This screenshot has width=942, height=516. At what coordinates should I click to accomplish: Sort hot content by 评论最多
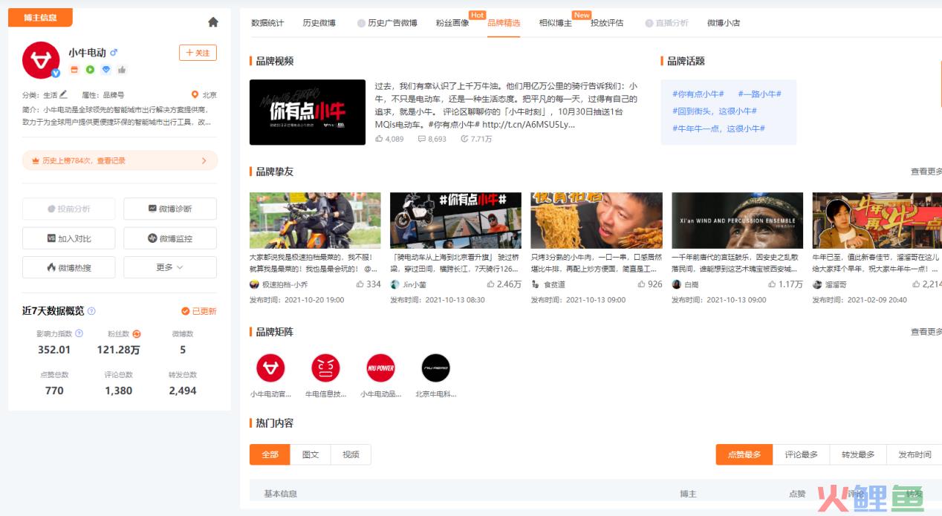(801, 454)
